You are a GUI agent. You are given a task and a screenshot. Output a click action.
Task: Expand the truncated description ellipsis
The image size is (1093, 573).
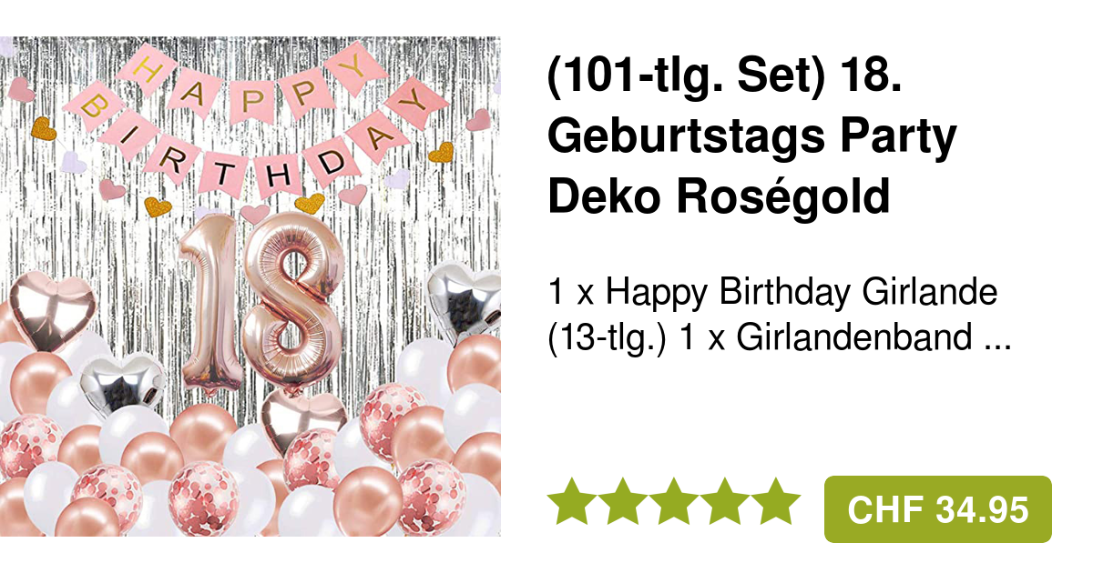(999, 338)
